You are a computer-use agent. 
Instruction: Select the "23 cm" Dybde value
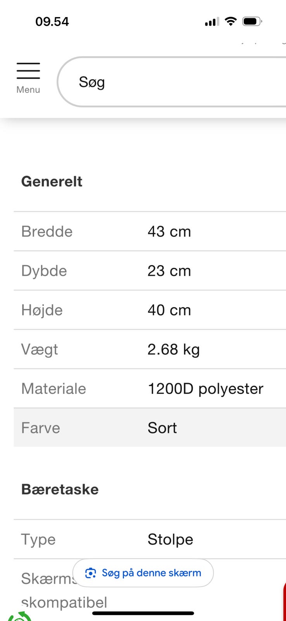coord(169,271)
